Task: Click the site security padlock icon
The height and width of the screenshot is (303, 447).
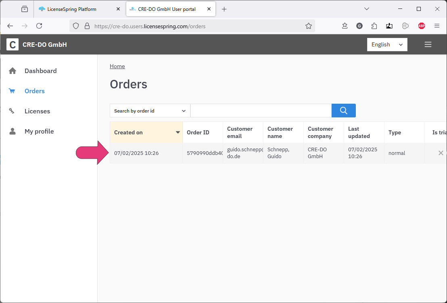Action: click(x=87, y=26)
